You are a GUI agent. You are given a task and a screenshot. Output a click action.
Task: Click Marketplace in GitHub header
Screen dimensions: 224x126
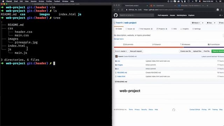(182, 15)
